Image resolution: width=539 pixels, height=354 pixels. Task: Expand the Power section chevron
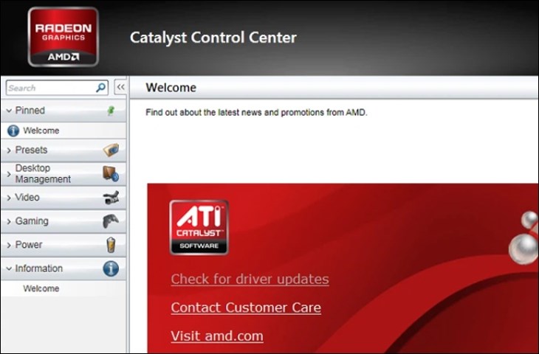(x=9, y=245)
